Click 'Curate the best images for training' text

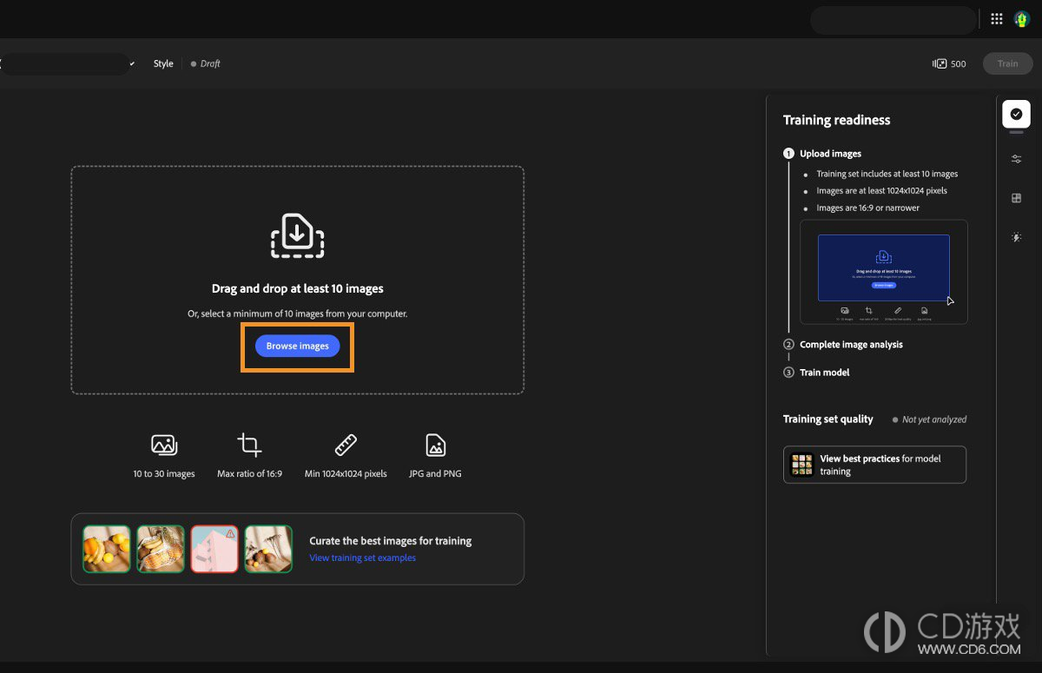click(390, 540)
